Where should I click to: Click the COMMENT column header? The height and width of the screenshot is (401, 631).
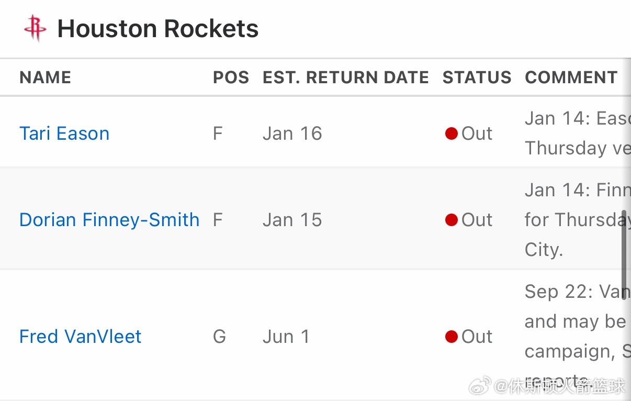[571, 77]
